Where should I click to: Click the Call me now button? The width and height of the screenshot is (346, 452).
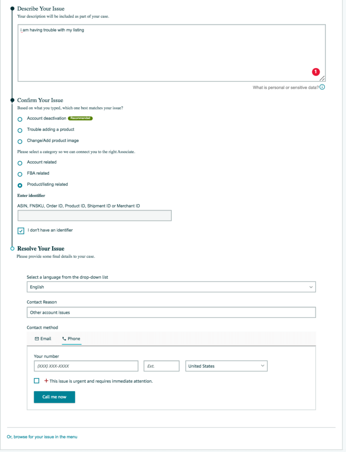pyautogui.click(x=54, y=397)
